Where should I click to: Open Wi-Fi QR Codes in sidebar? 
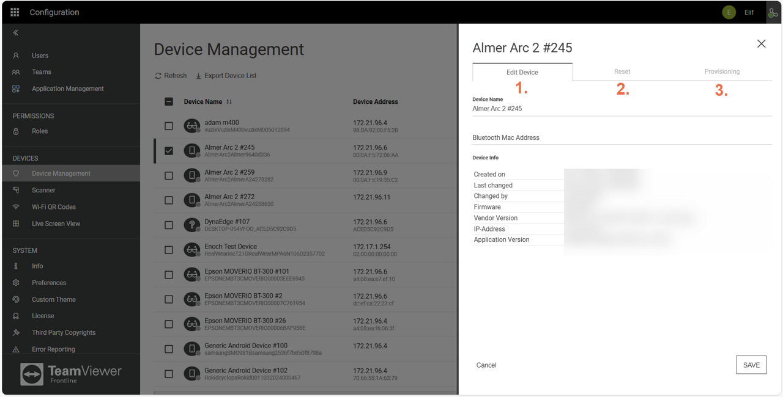coord(53,207)
